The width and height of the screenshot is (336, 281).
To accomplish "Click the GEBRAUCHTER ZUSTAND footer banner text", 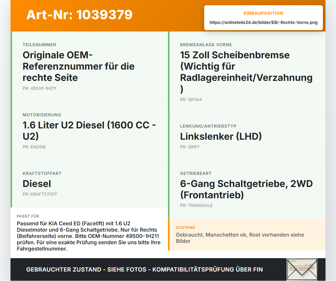I will 144,269.
